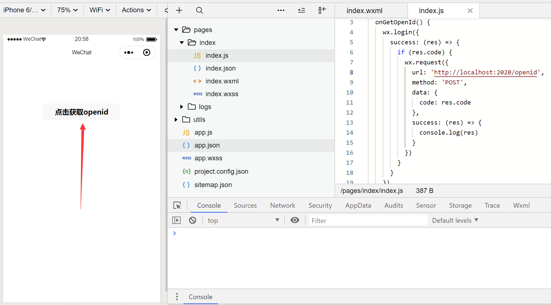Viewport: 551px width, 305px height.
Task: Open the file search magnifier icon
Action: (x=200, y=10)
